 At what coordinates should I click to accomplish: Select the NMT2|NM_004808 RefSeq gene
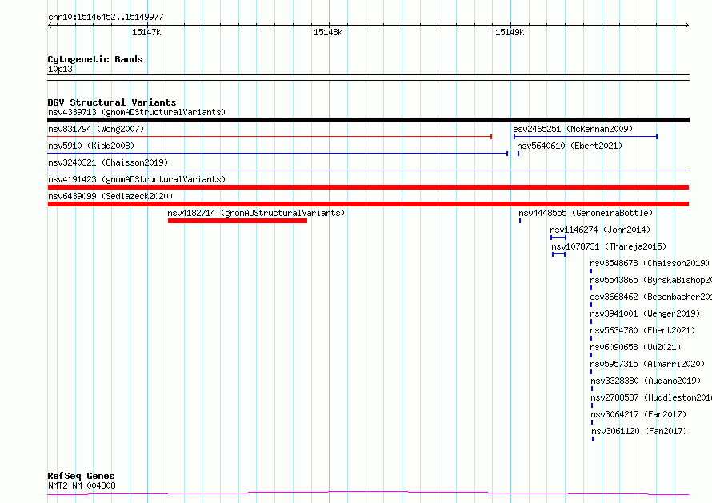click(x=82, y=485)
